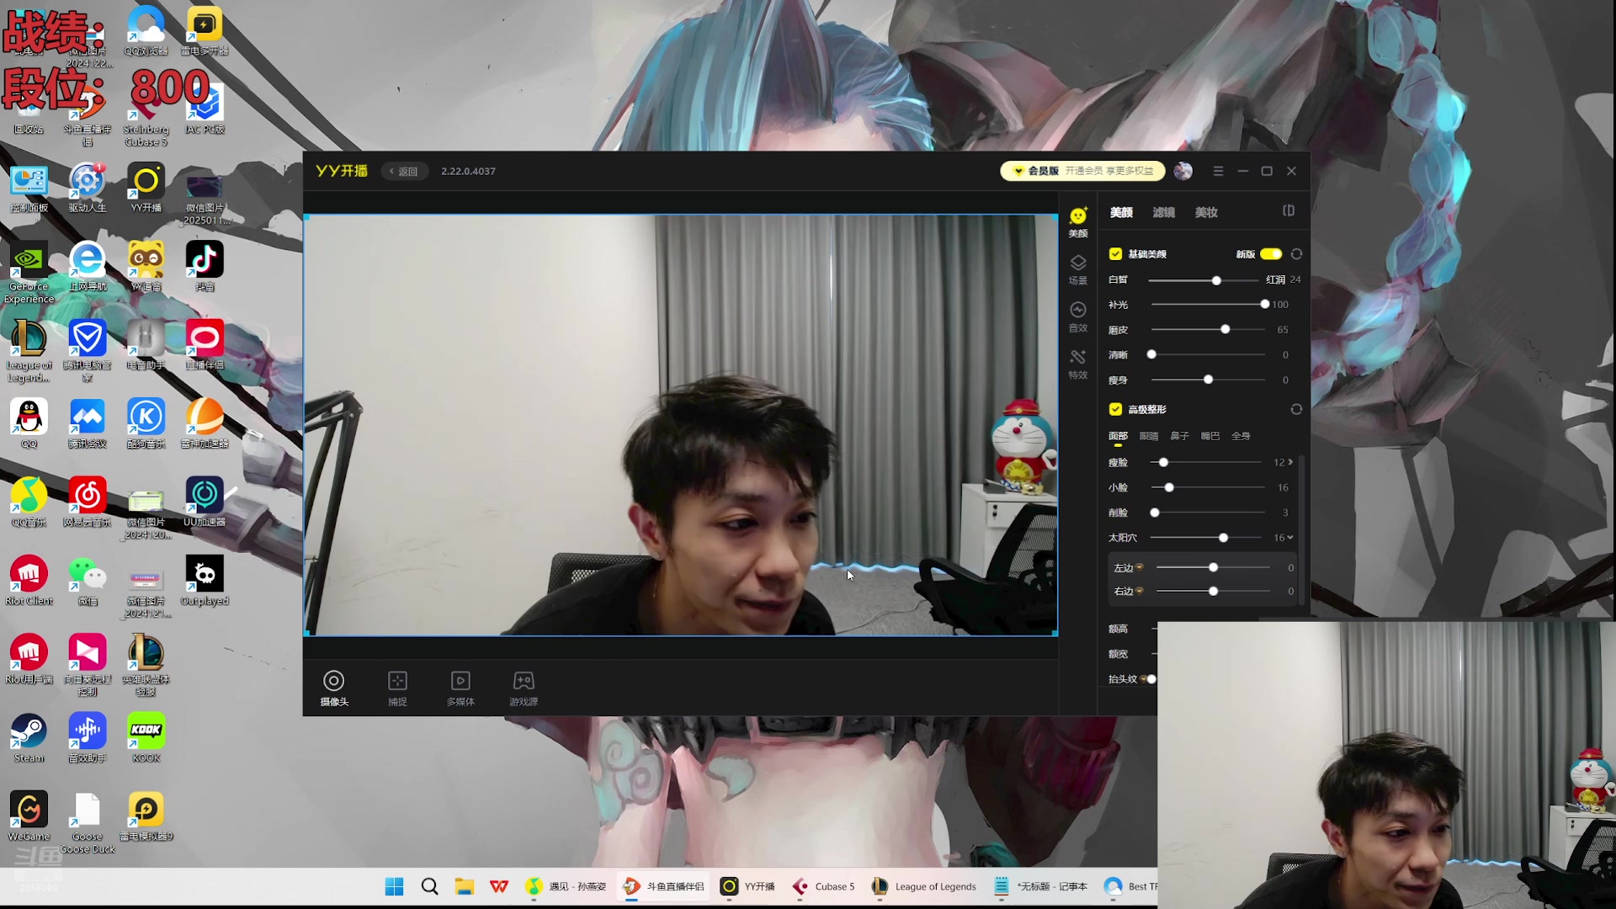Open the 抖音 desktop shortcut

coord(205,267)
